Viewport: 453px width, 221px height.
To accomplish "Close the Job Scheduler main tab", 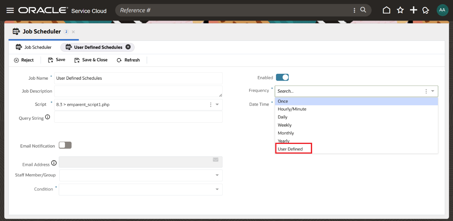I will [73, 32].
